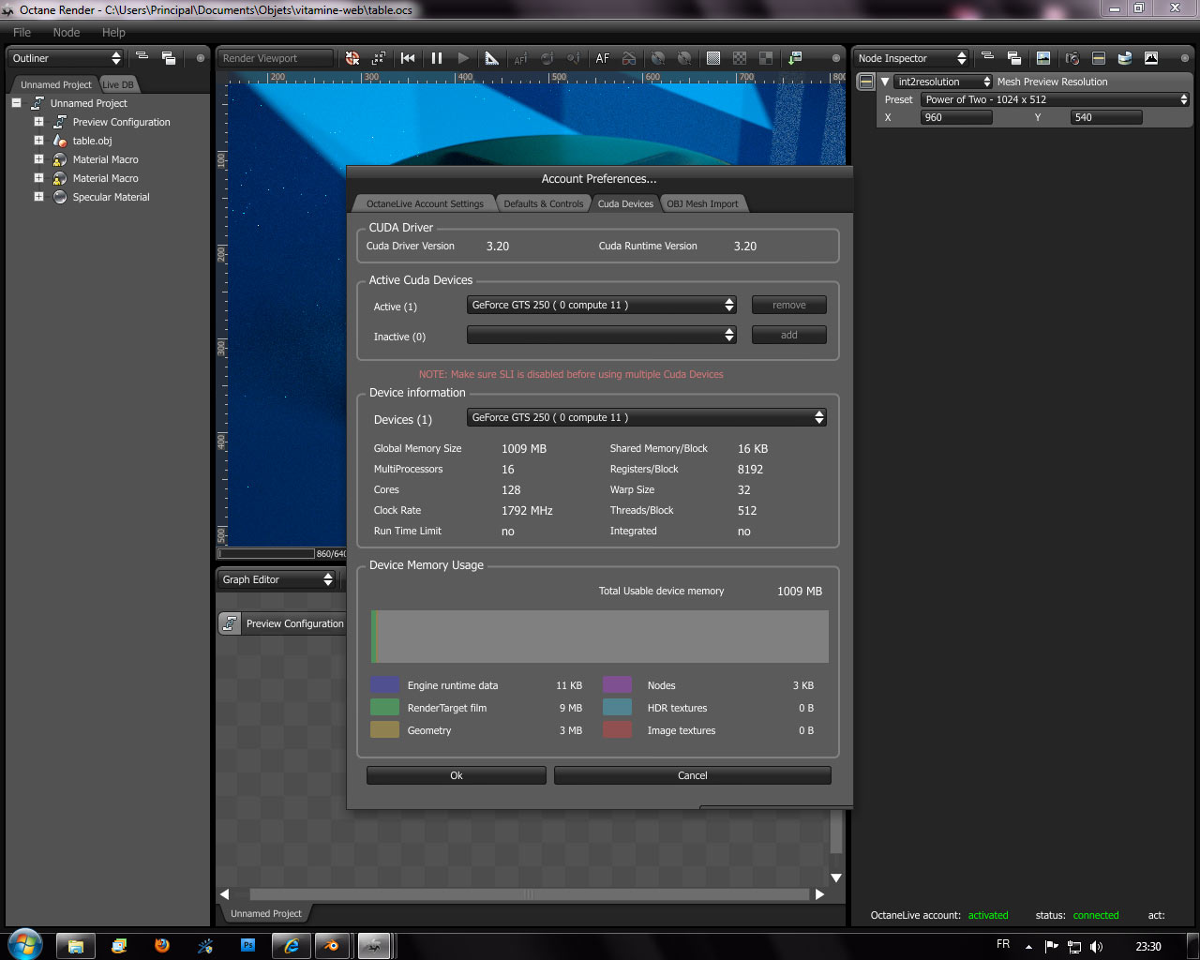Viewport: 1200px width, 960px height.
Task: Click the Preview Configuration node icon in Graph Editor
Action: (x=230, y=623)
